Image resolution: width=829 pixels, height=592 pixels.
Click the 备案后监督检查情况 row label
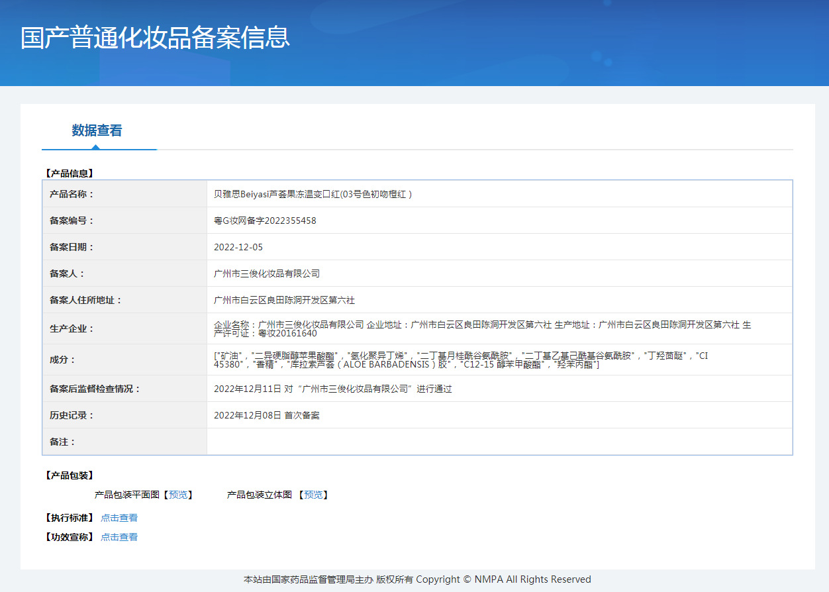click(95, 389)
